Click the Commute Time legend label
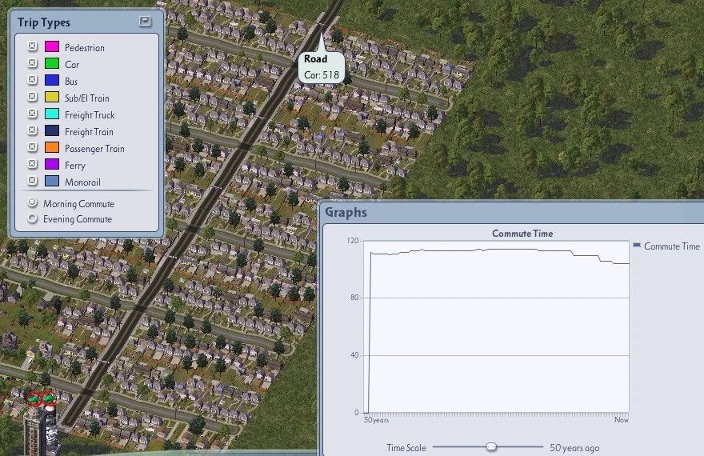 pos(672,246)
